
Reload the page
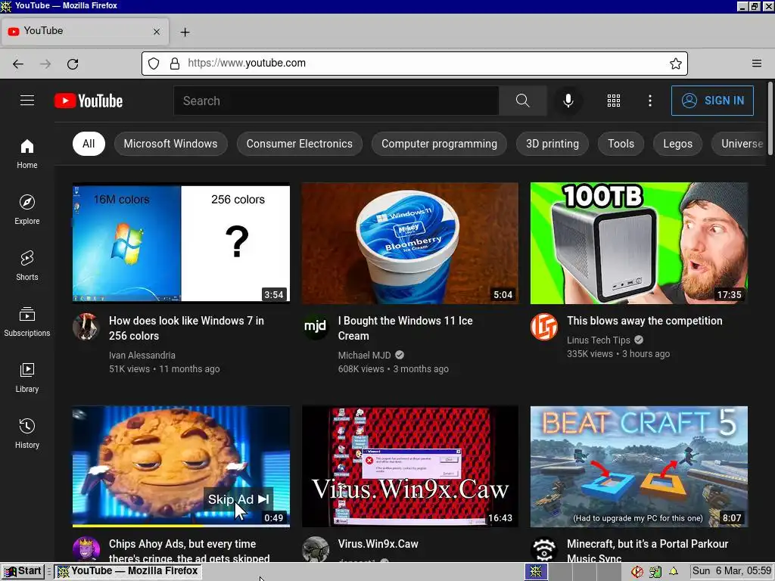click(x=73, y=64)
